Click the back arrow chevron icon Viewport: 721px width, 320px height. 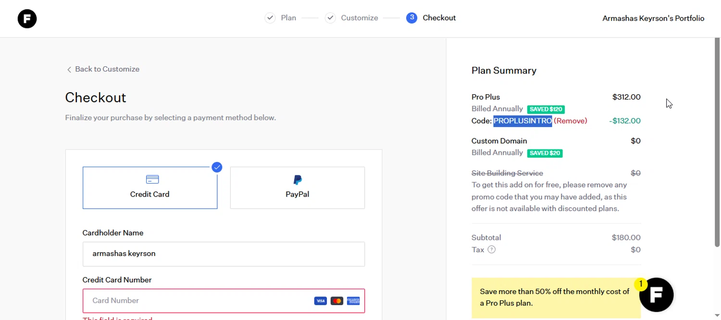click(x=69, y=70)
